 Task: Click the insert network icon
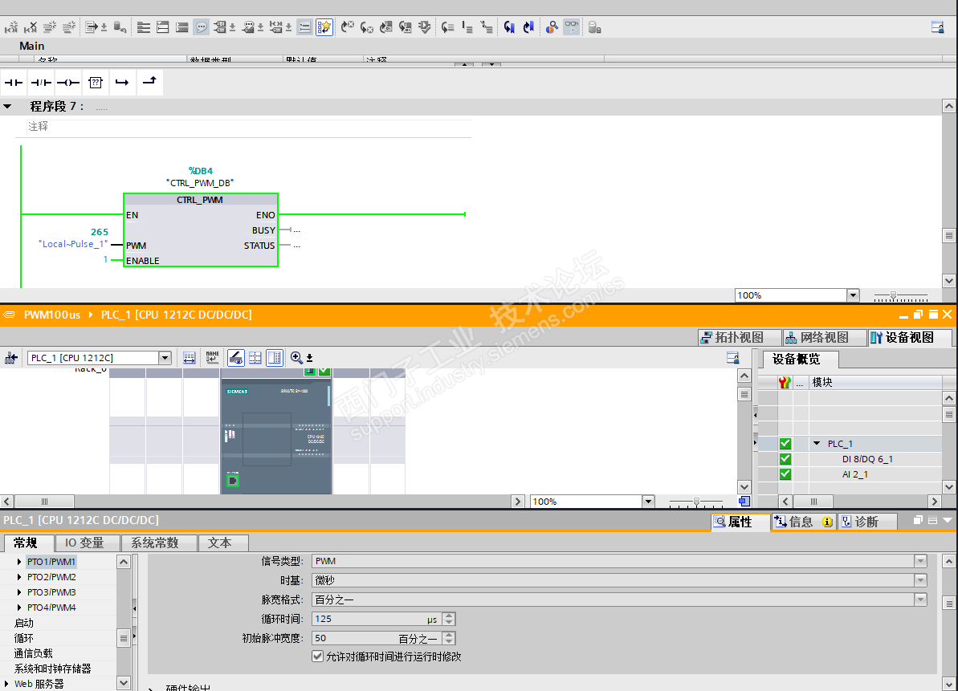pos(11,27)
